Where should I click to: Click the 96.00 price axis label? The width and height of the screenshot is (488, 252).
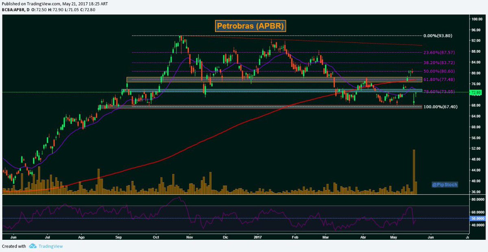tap(476, 30)
